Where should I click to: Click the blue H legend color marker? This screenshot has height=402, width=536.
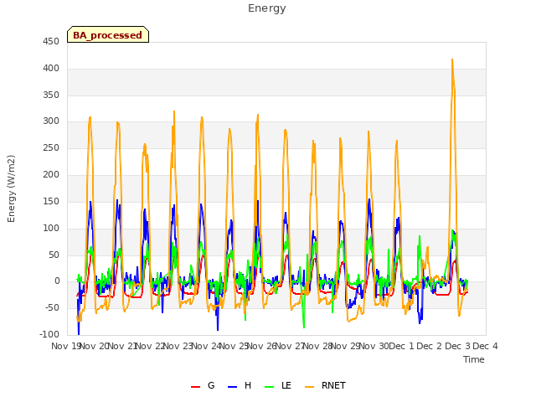[232, 387]
